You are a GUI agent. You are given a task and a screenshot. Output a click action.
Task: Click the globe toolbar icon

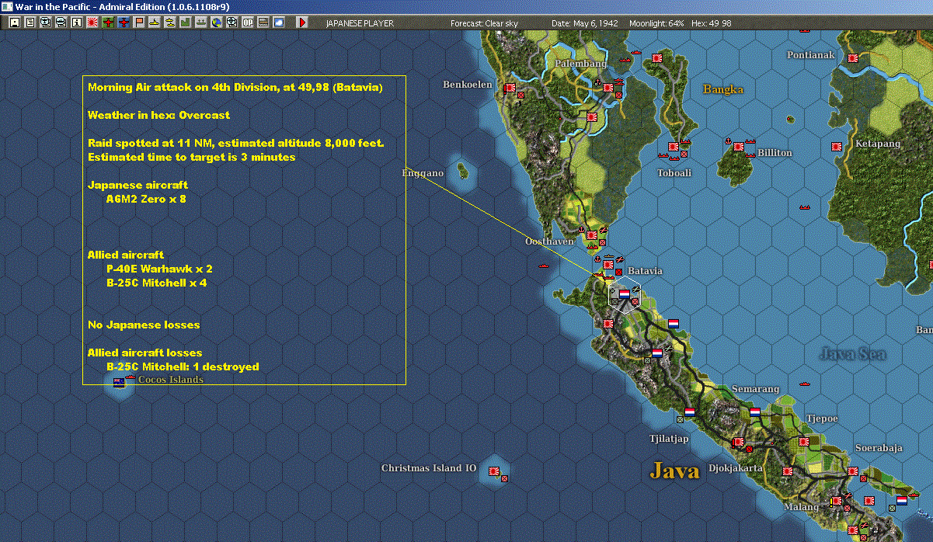[x=217, y=23]
